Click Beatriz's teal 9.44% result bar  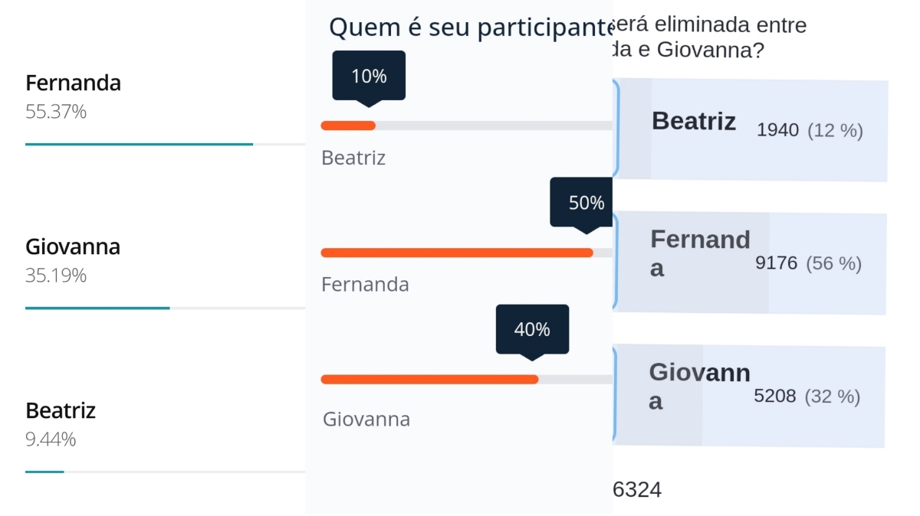pos(44,472)
